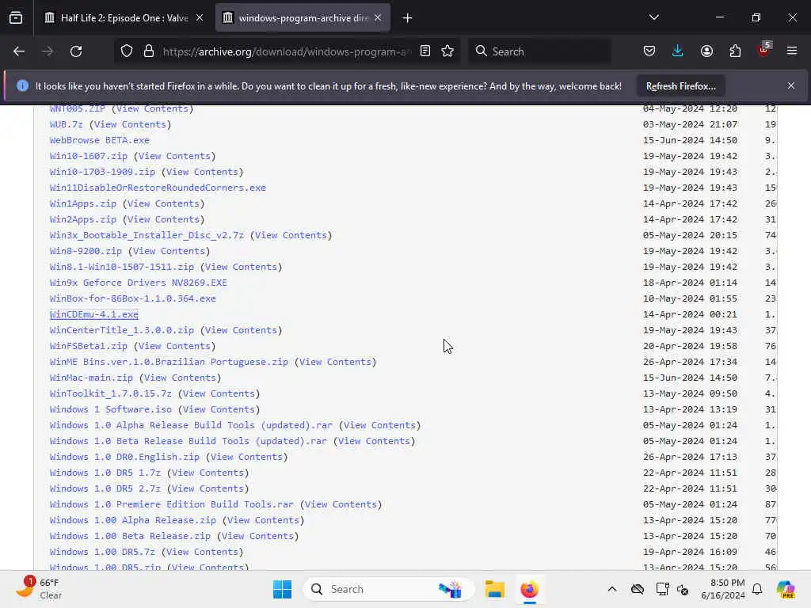Open the uBlock Origin extension icon
Screen dimensions: 811x608
(764, 50)
